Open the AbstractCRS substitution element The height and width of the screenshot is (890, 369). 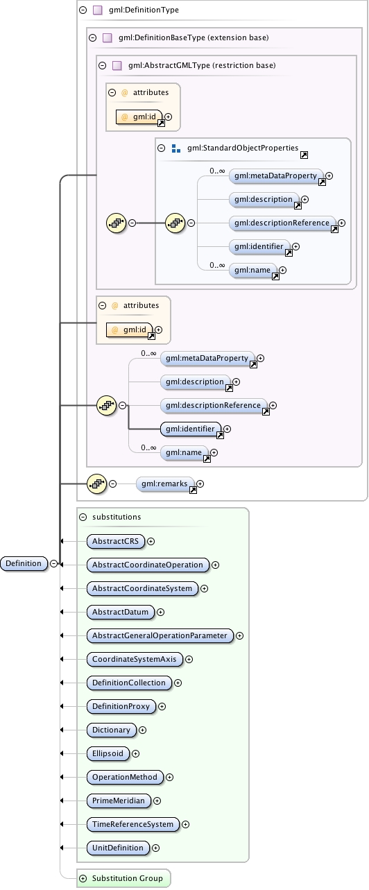coord(115,541)
